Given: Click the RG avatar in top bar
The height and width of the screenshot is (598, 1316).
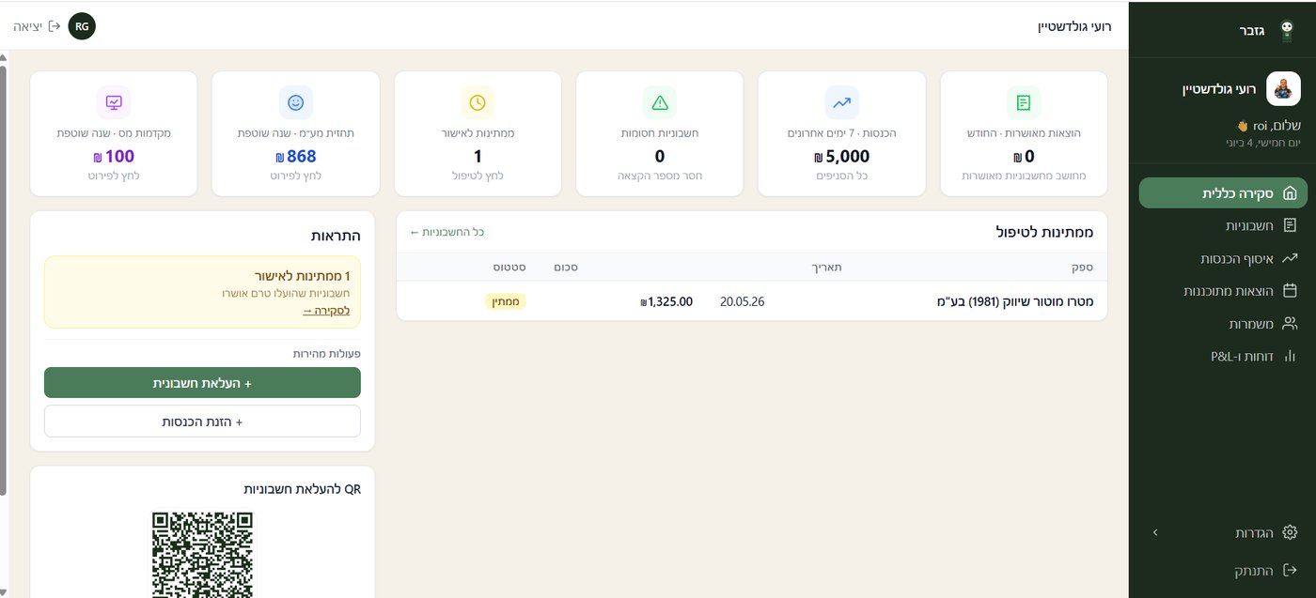Looking at the screenshot, I should pyautogui.click(x=82, y=26).
